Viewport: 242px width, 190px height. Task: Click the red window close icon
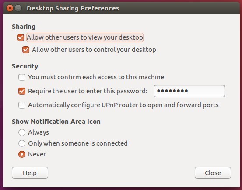[10, 8]
